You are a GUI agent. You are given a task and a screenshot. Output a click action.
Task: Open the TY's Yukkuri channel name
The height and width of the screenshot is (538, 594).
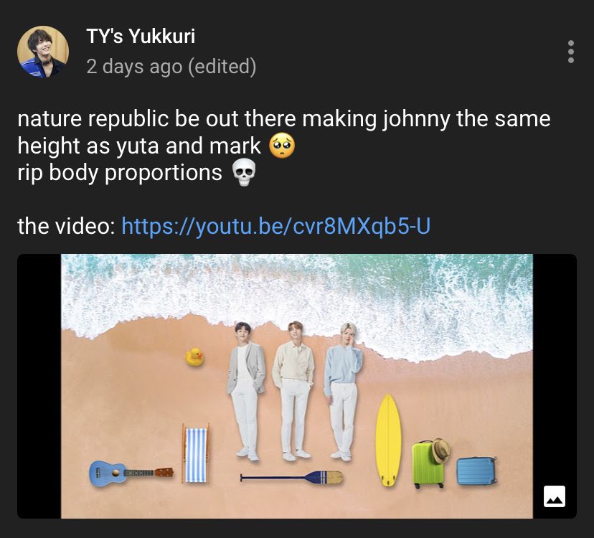[141, 37]
